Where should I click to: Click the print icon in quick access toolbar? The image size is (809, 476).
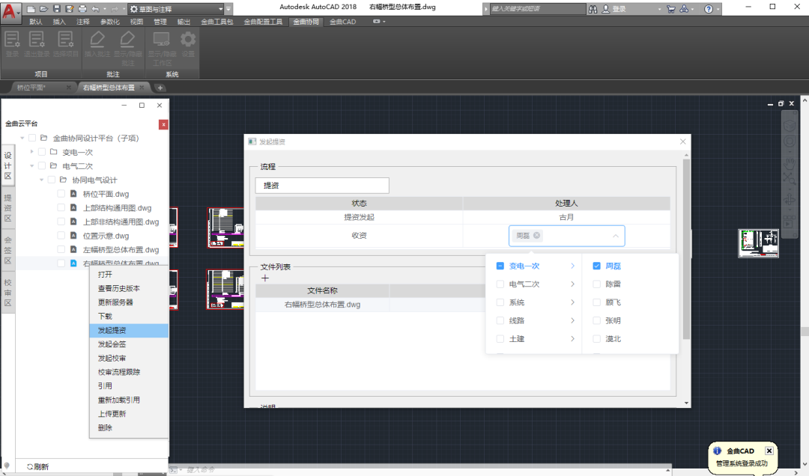tap(82, 9)
